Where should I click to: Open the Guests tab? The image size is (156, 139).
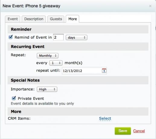pos(56,19)
